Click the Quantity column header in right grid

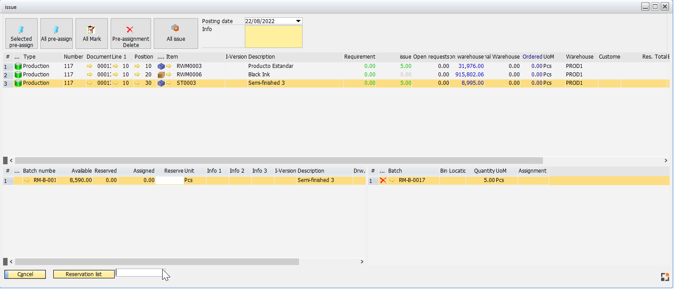point(484,171)
